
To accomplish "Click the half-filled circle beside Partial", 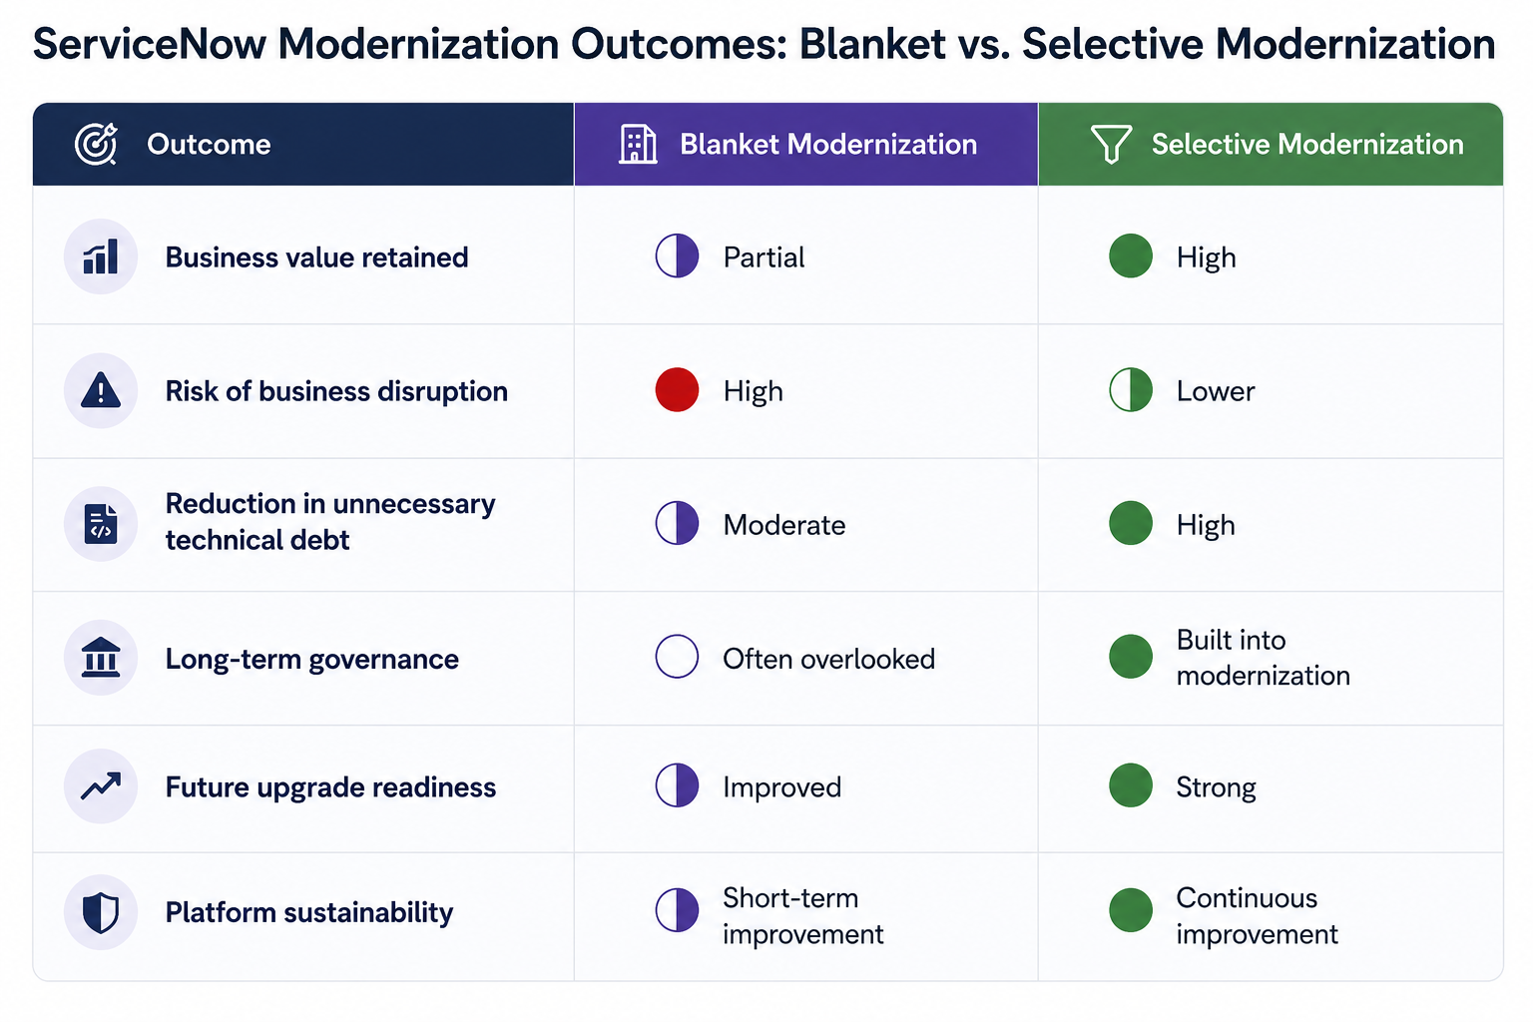I will 677,256.
